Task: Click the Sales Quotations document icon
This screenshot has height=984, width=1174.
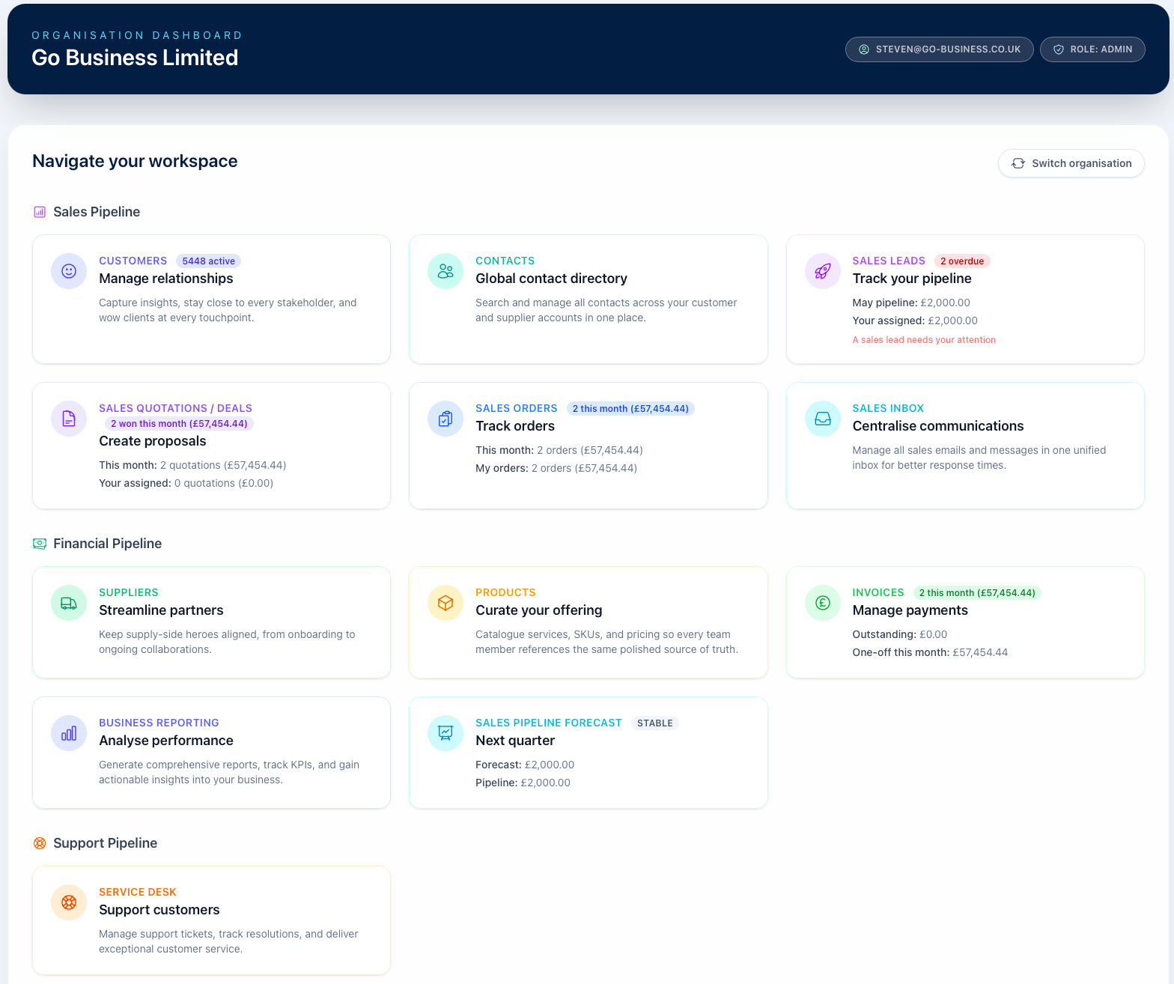Action: click(x=69, y=419)
